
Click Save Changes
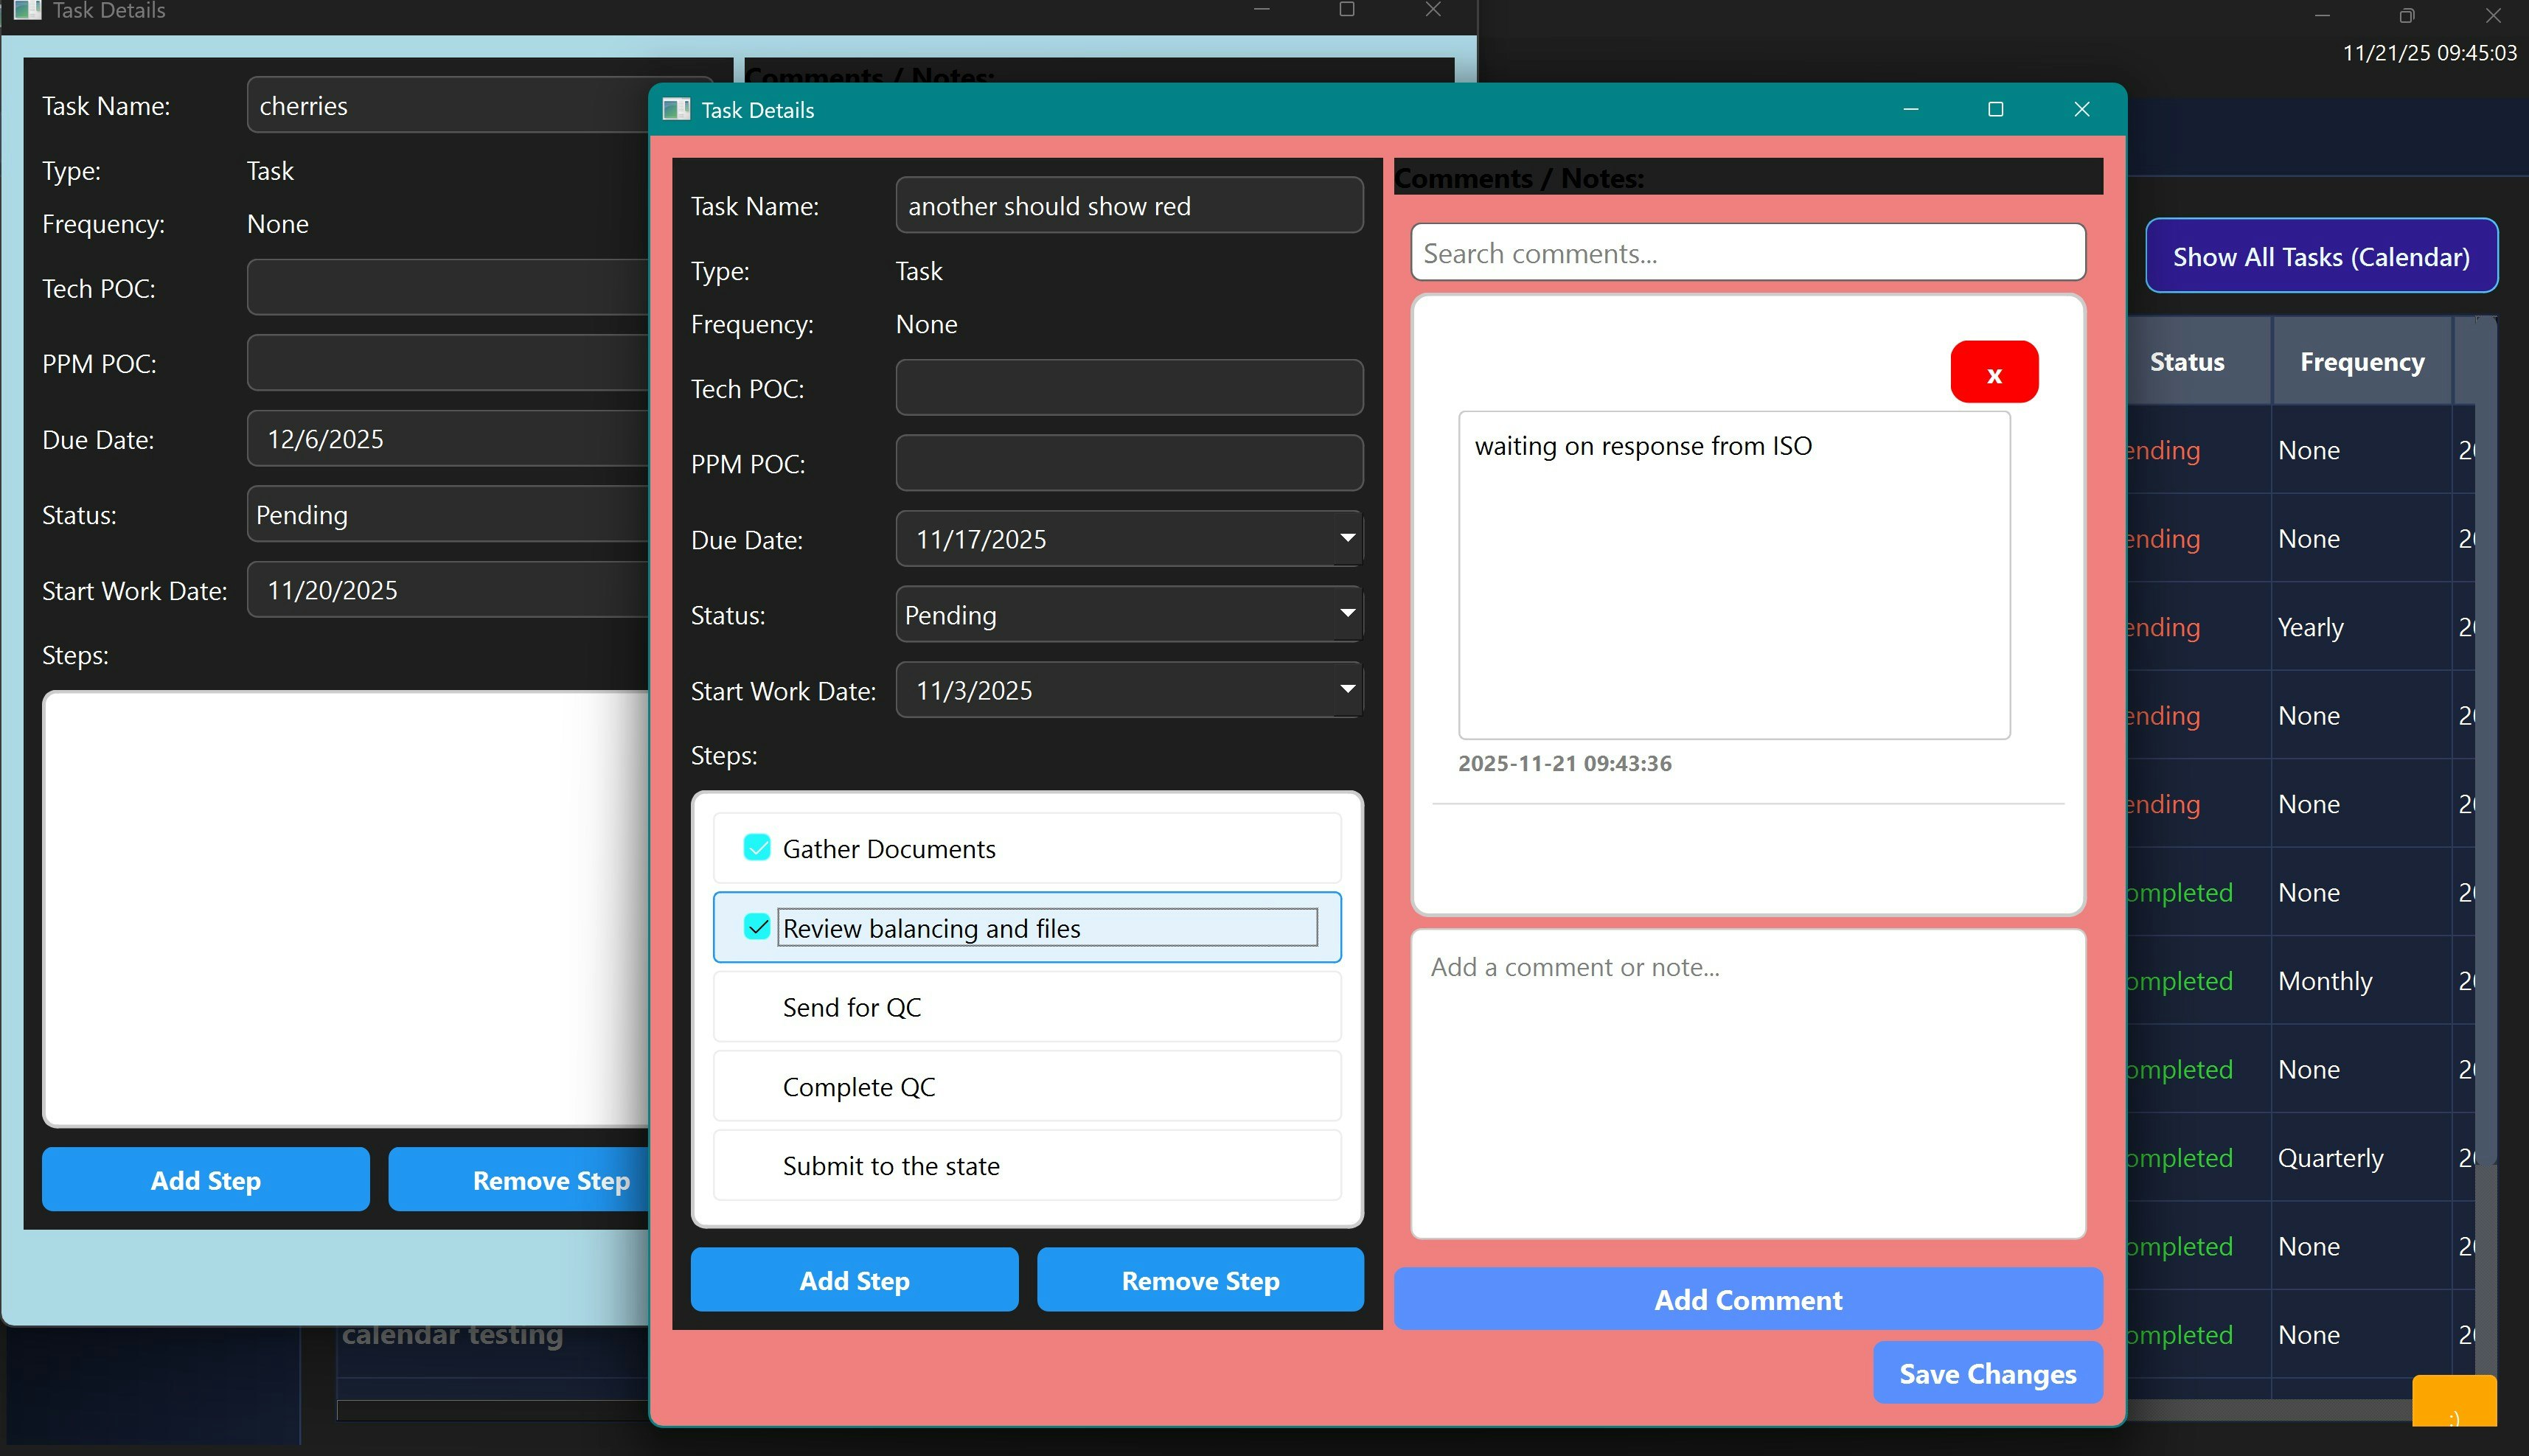(x=1986, y=1373)
